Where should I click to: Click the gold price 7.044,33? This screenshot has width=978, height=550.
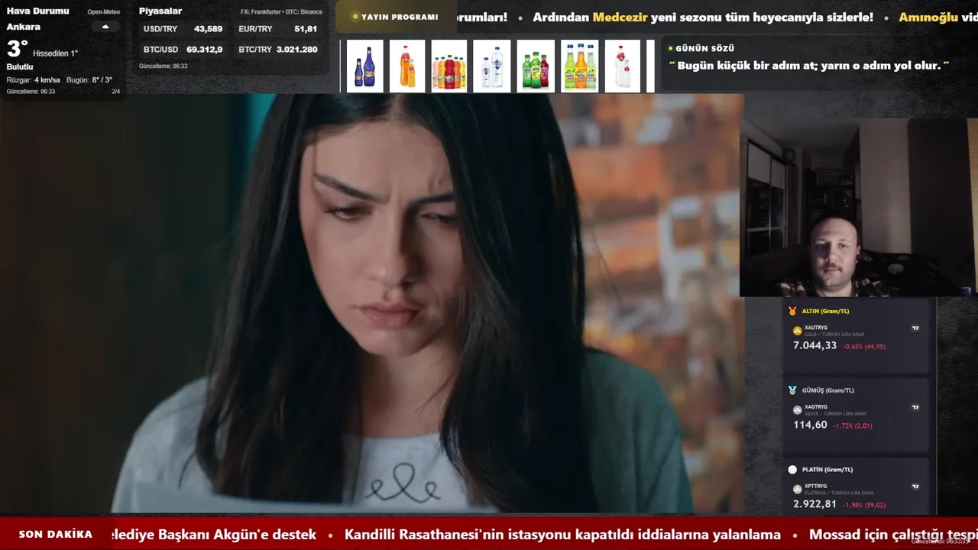(x=814, y=346)
